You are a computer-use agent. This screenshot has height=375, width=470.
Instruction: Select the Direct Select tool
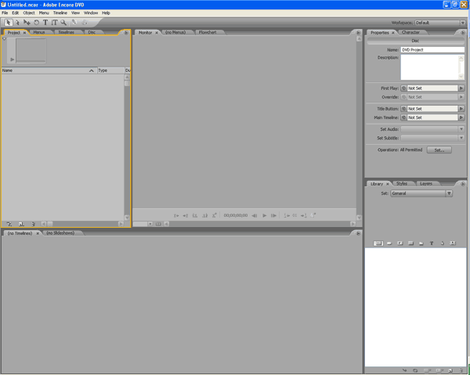tap(18, 23)
